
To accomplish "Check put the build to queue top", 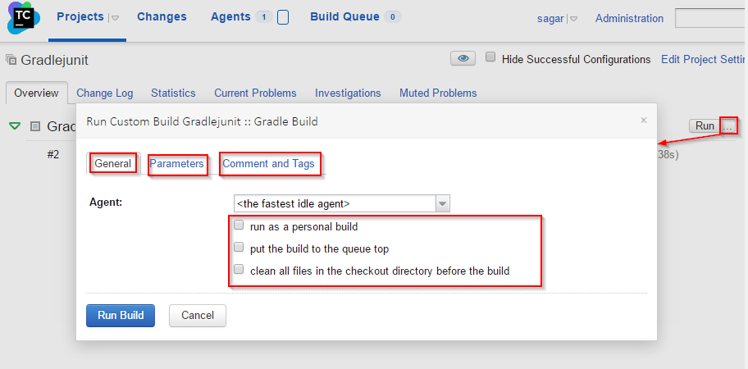I will point(239,248).
